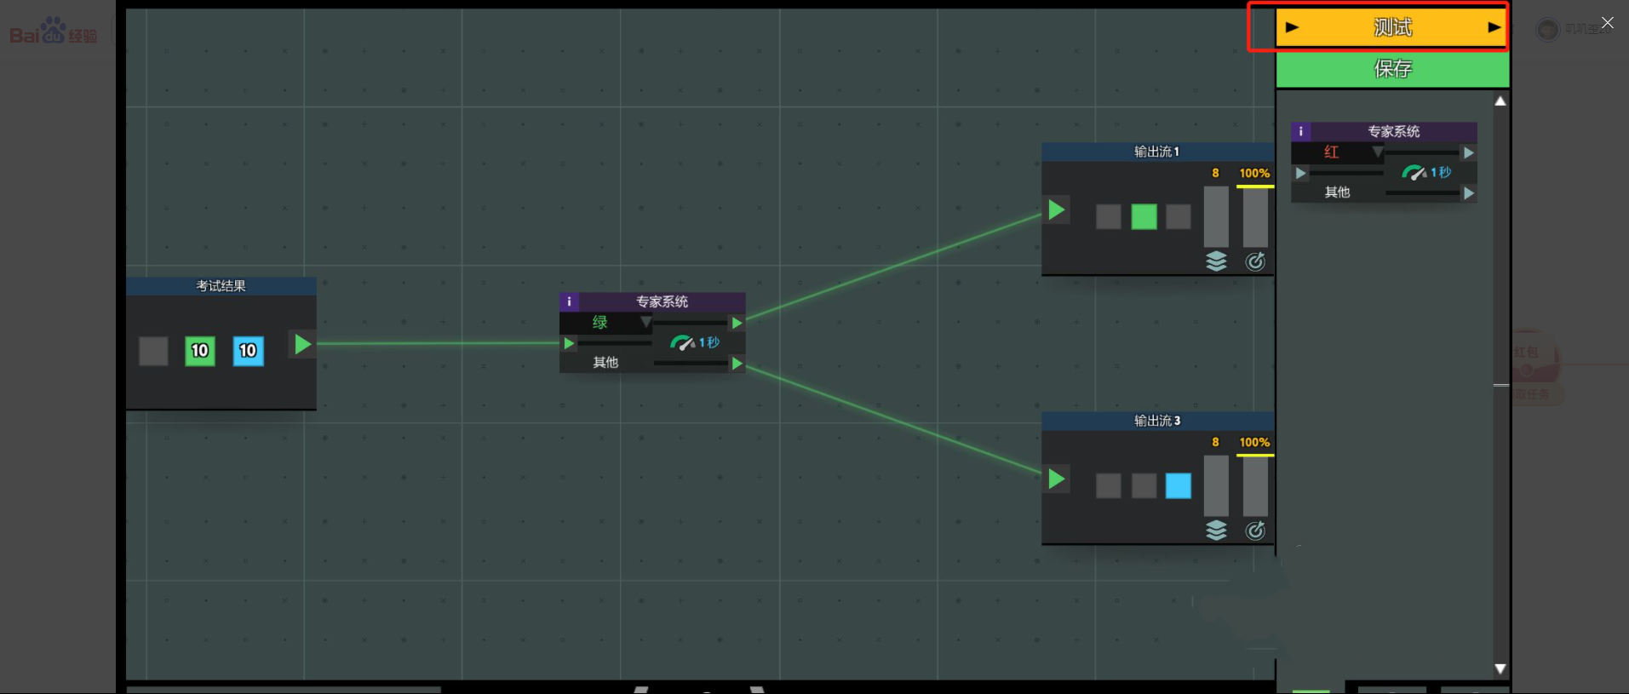Viewport: 1629px width, 694px height.
Task: Click the 输出流 3 title
Action: point(1156,421)
